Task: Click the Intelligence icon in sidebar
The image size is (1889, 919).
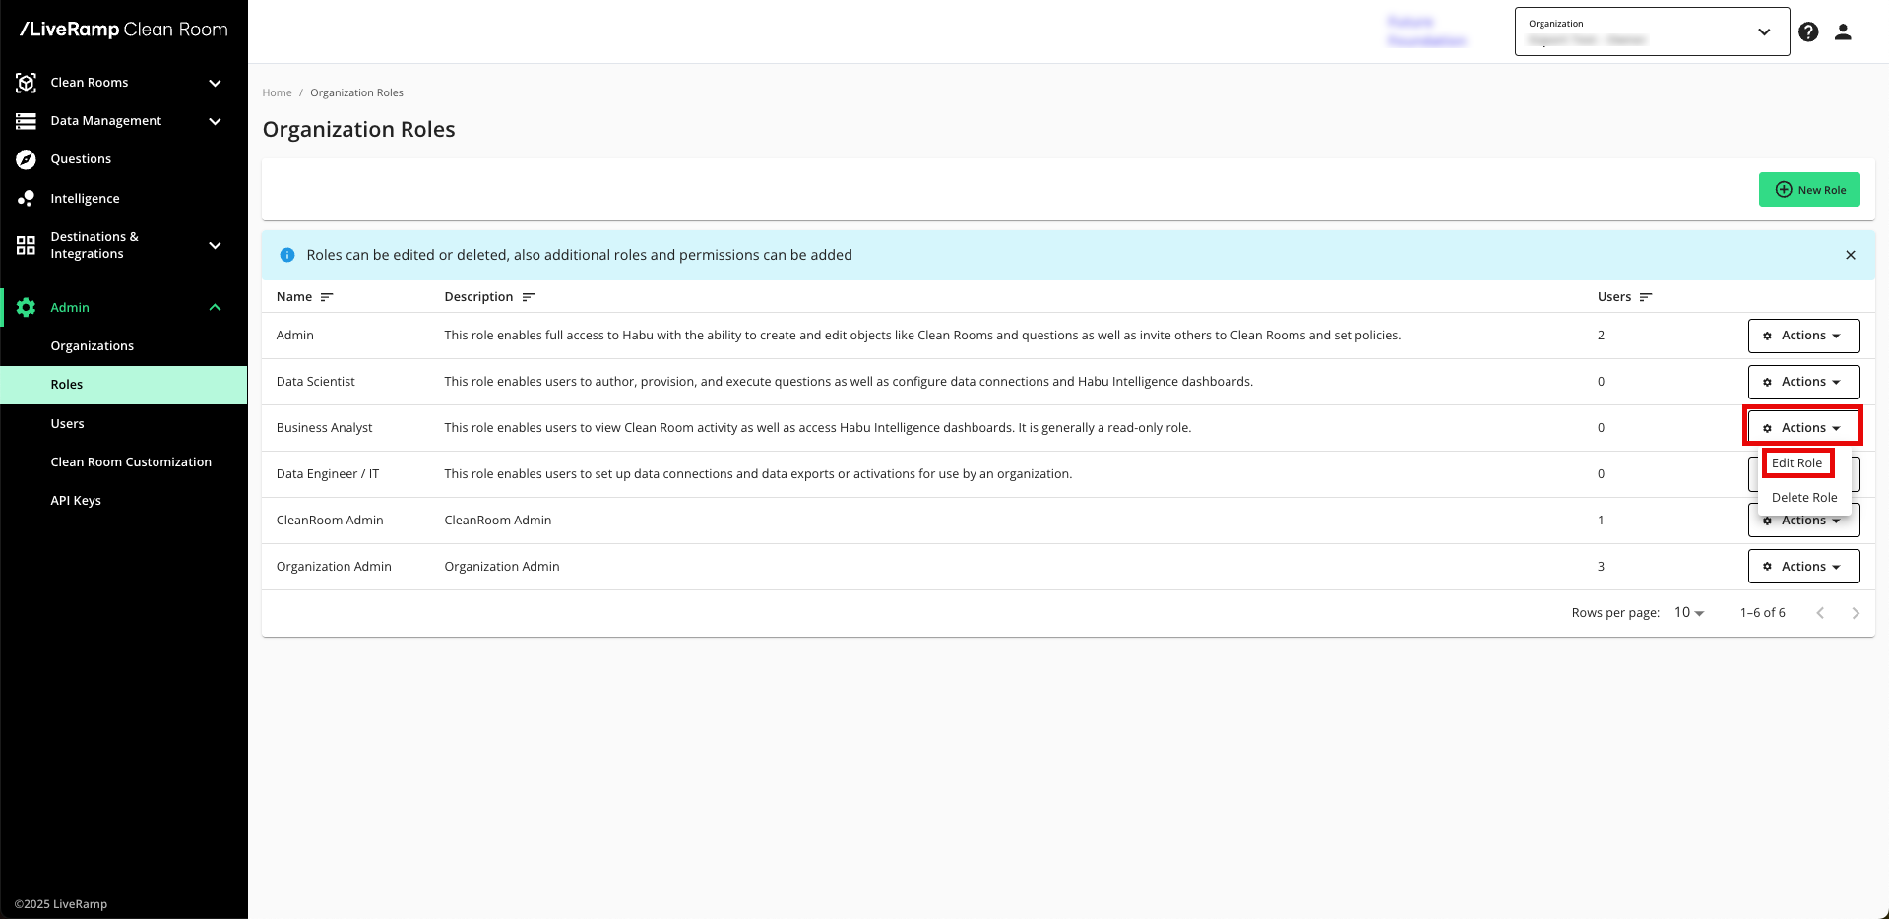Action: [x=27, y=198]
